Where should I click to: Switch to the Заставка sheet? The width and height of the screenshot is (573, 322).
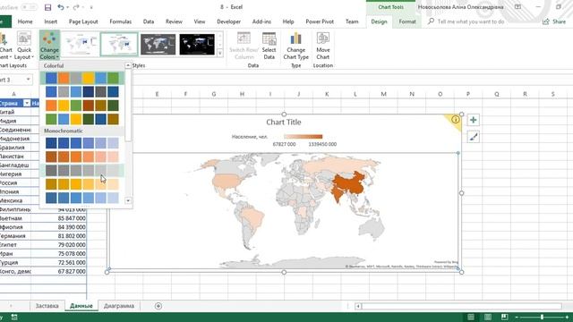coord(47,306)
